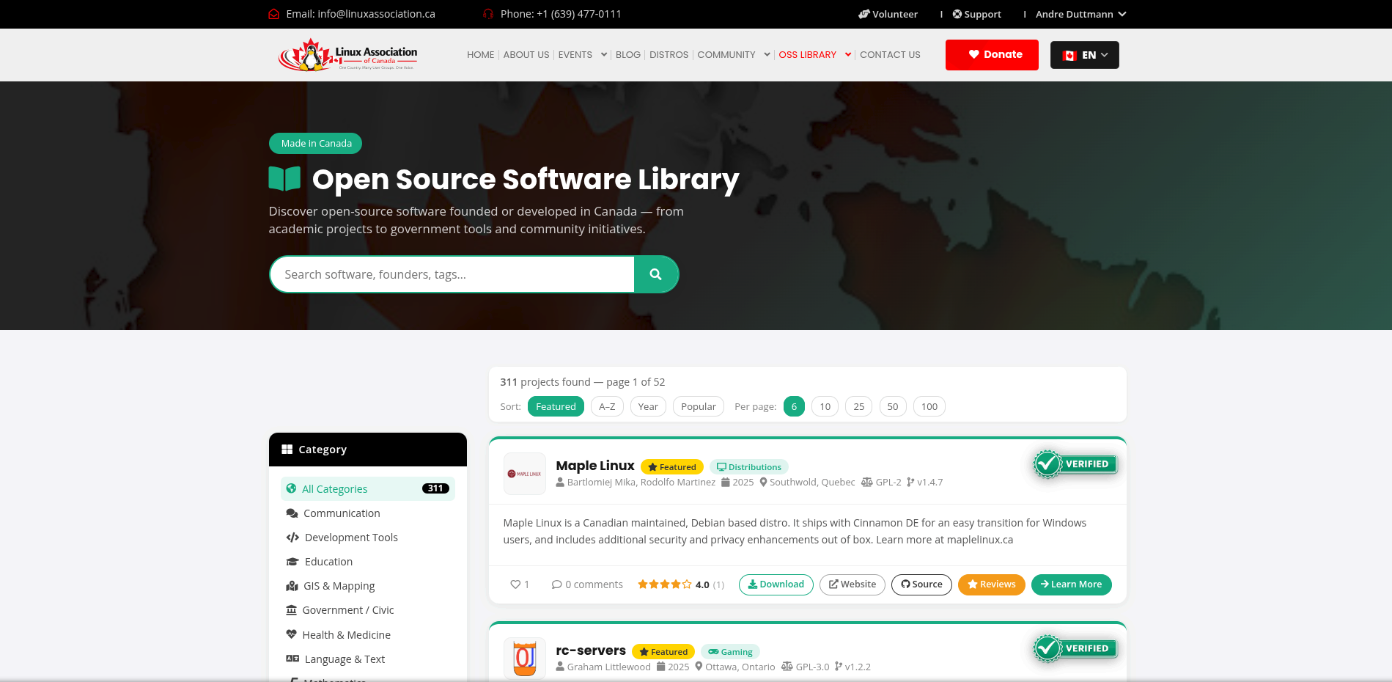This screenshot has height=682, width=1392.
Task: Download Maple Linux
Action: (x=776, y=584)
